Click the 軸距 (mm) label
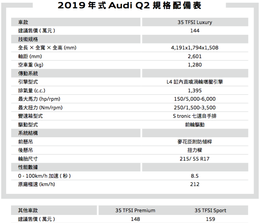 coord(30,56)
